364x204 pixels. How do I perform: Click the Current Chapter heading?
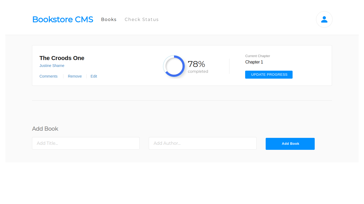[x=257, y=56]
